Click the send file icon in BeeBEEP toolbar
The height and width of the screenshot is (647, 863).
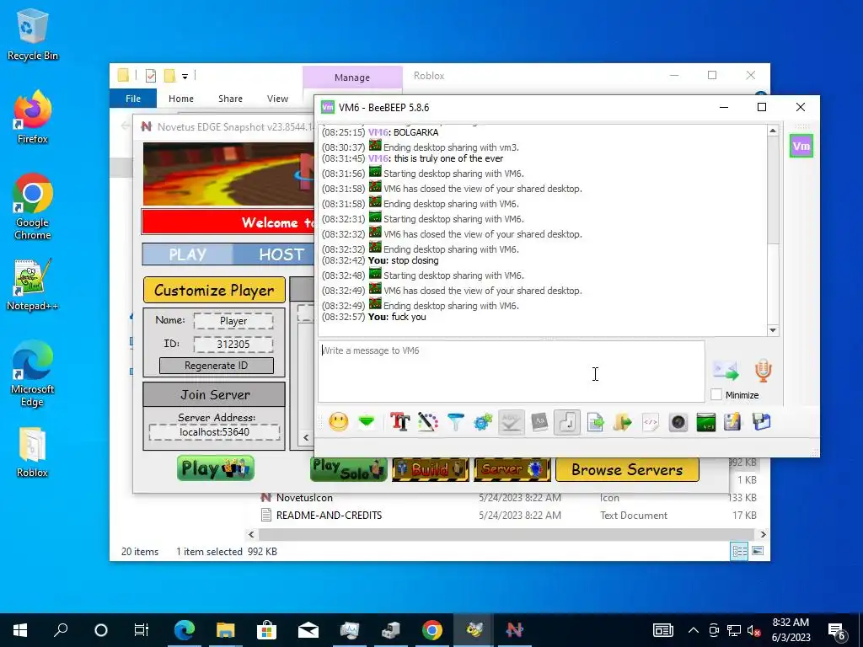click(595, 422)
